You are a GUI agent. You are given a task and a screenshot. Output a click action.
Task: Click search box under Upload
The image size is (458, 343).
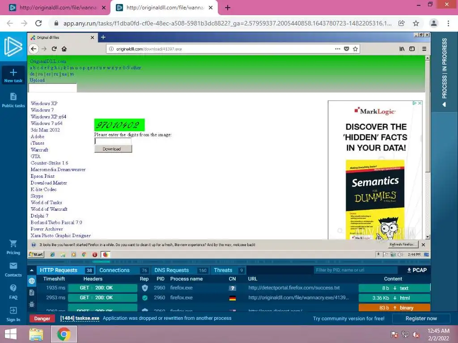[x=53, y=88]
